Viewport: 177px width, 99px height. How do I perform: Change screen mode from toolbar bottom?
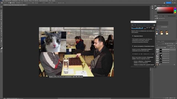click(x=1, y=52)
